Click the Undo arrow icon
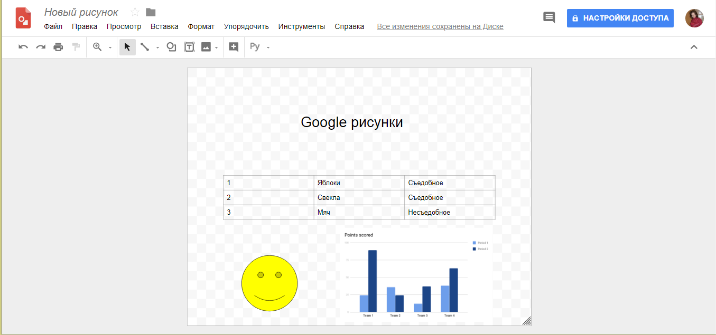 tap(22, 47)
